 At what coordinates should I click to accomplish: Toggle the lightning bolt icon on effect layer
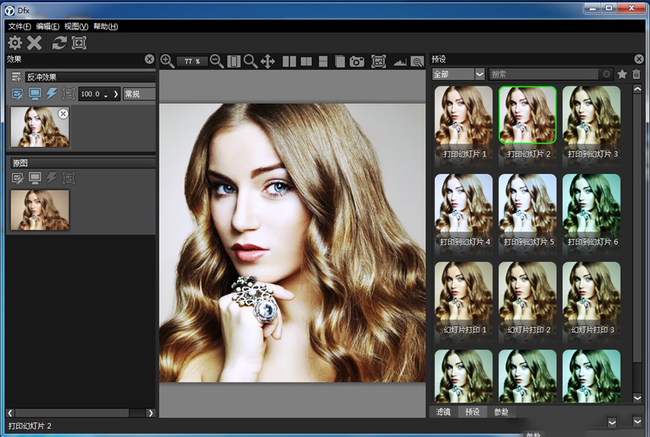(51, 94)
